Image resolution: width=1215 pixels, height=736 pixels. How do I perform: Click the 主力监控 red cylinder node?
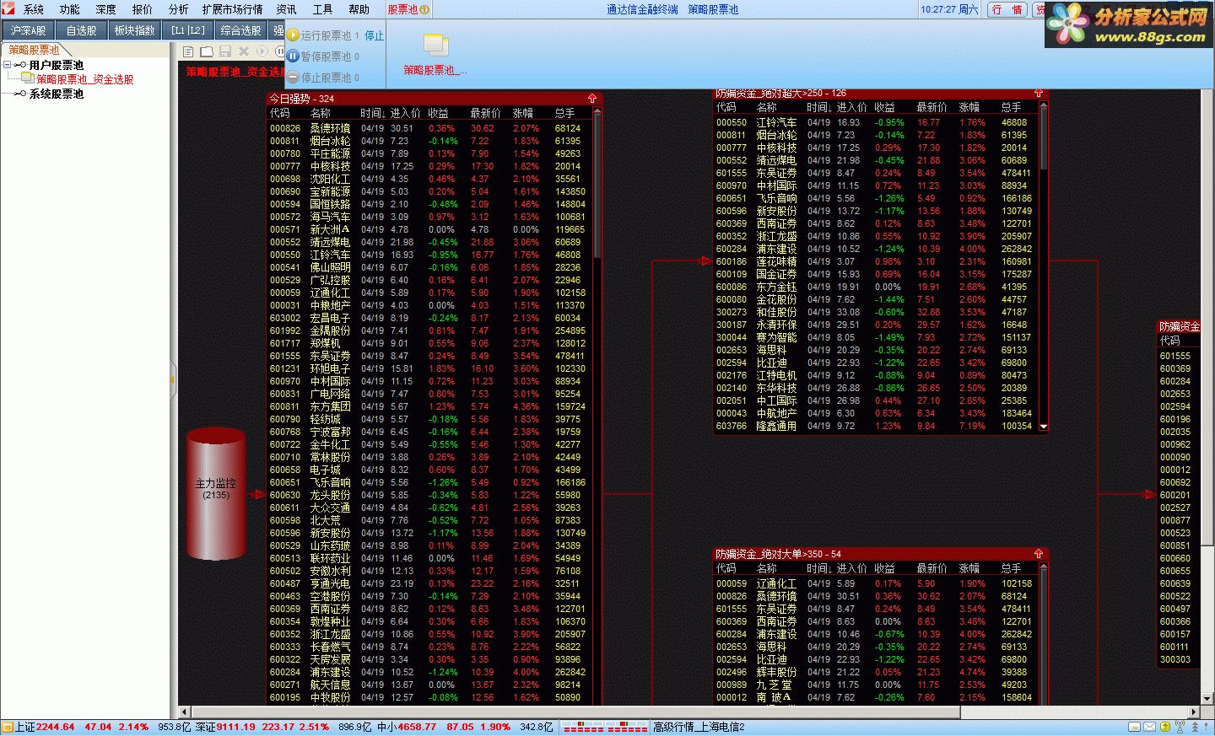click(x=216, y=493)
